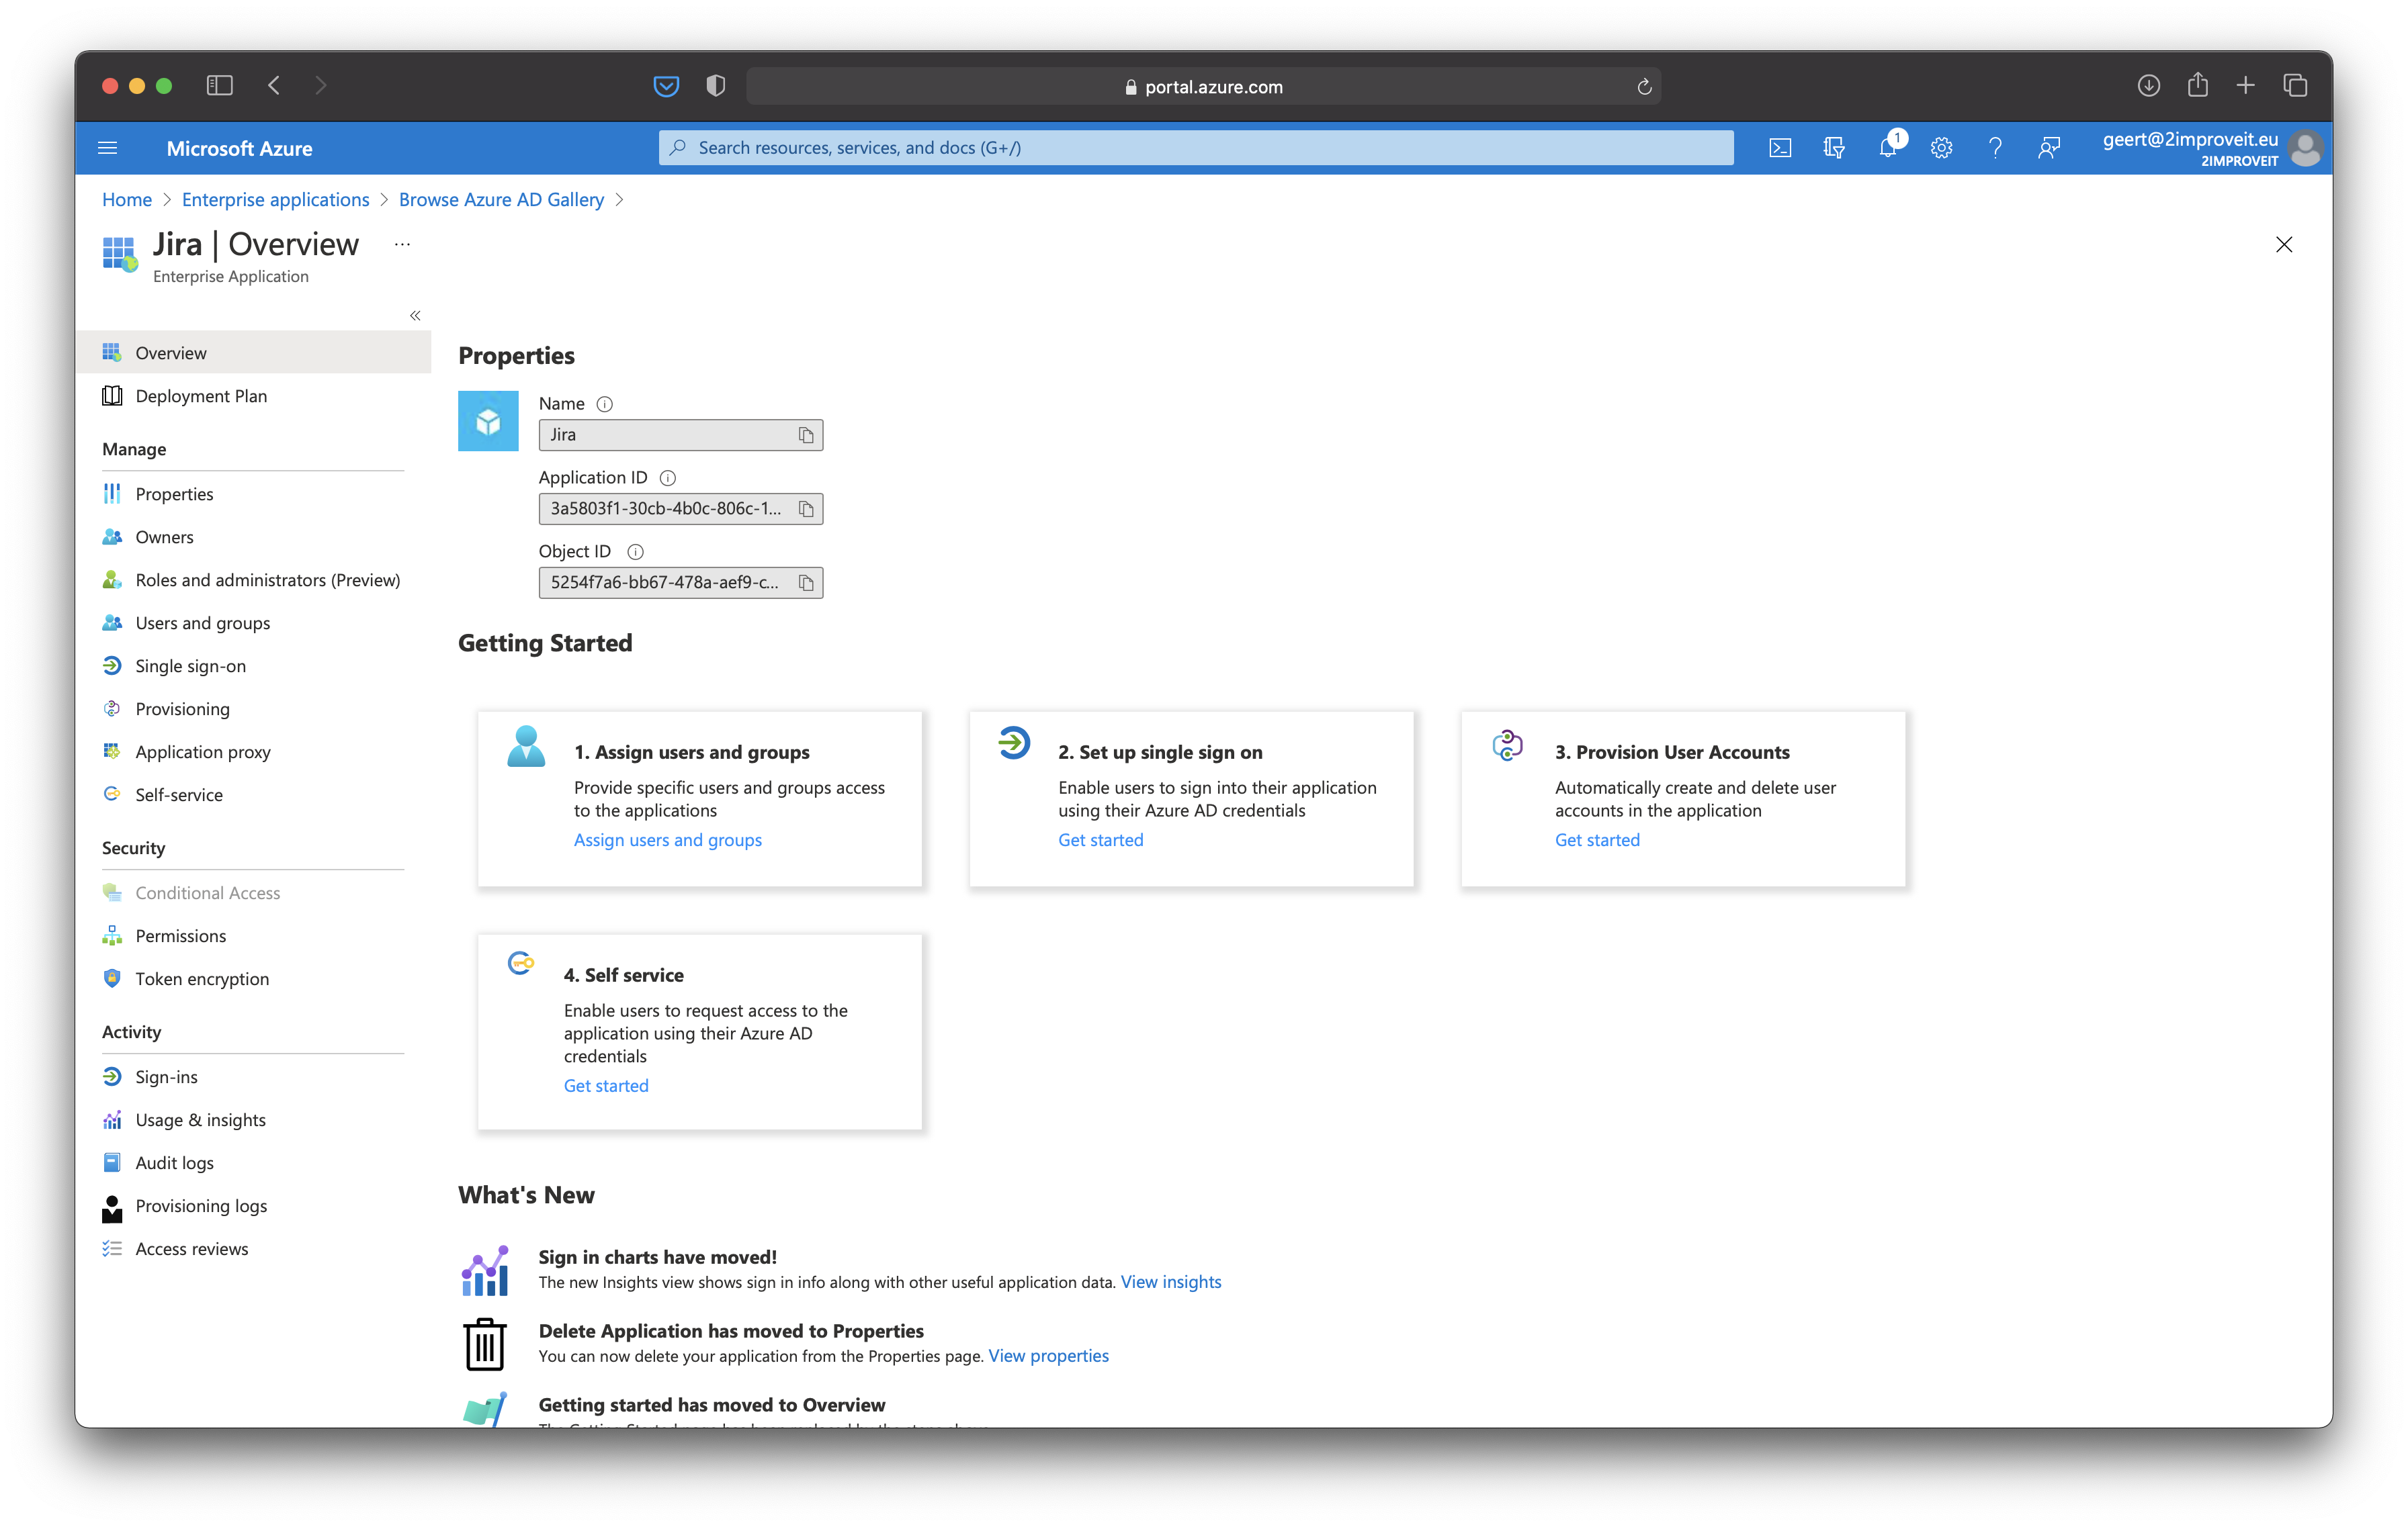Copy the Object ID to clipboard

point(806,583)
